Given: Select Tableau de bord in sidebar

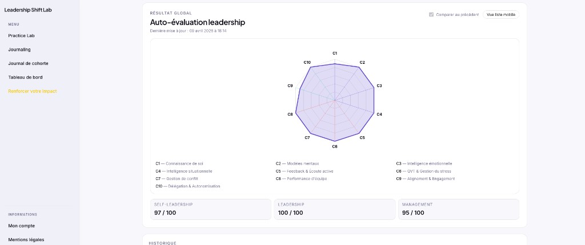Looking at the screenshot, I should click(25, 77).
